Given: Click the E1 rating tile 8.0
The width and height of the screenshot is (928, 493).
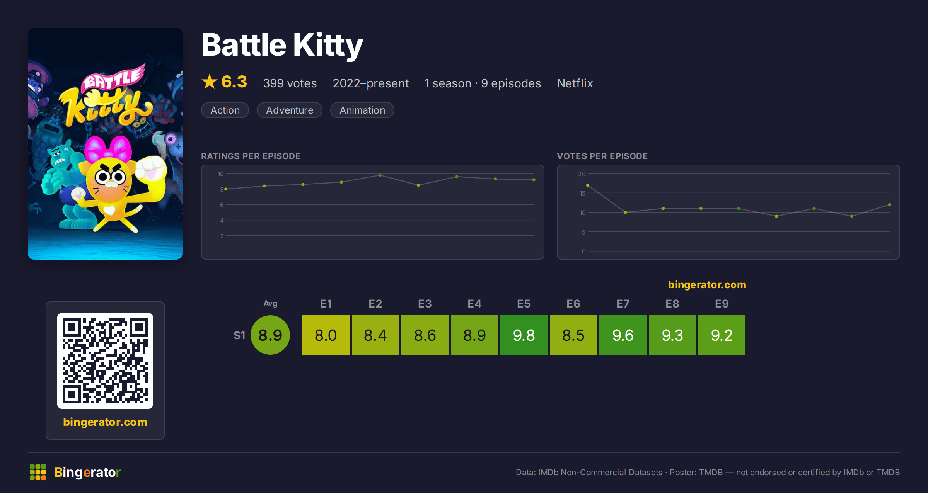Looking at the screenshot, I should (326, 335).
